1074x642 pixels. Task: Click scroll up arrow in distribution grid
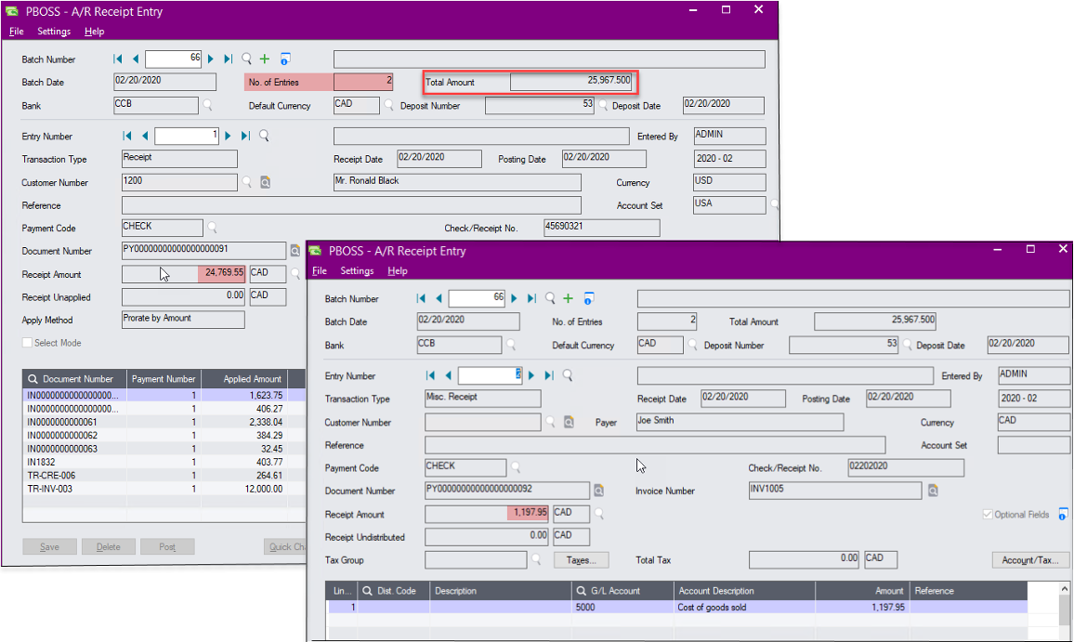(1065, 589)
